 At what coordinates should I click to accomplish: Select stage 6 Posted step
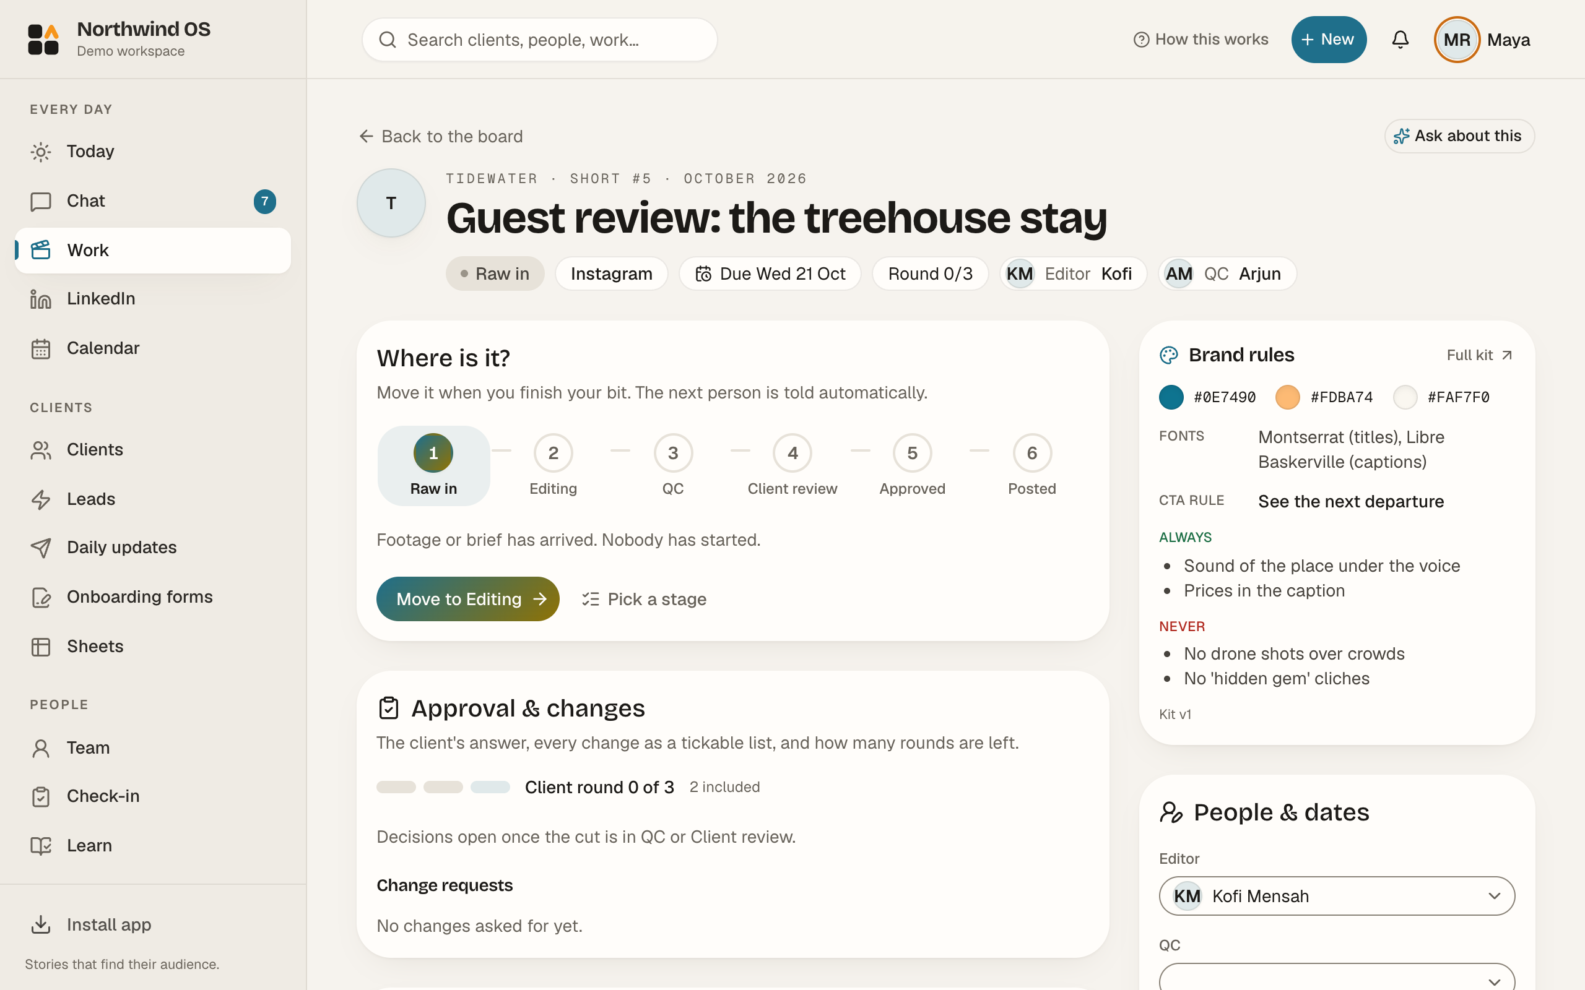[x=1032, y=465]
